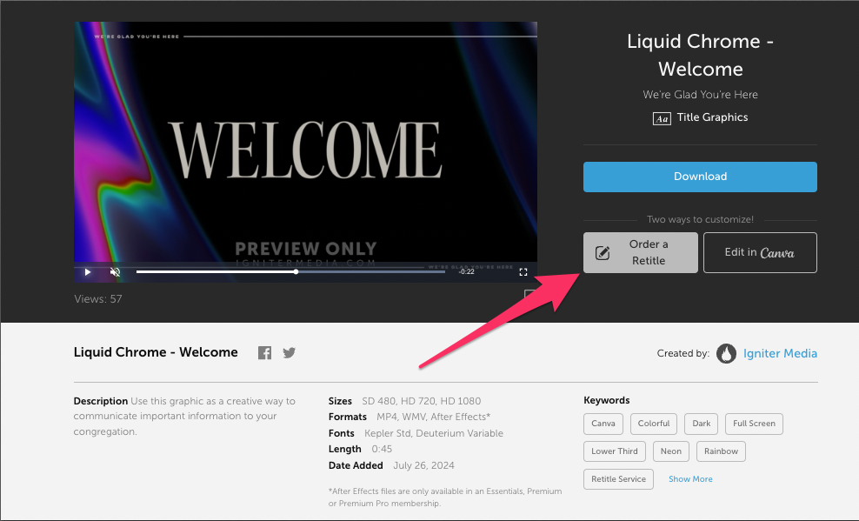Click the "MP4, WMV, After Effects*" formats text
The width and height of the screenshot is (859, 521).
click(433, 417)
